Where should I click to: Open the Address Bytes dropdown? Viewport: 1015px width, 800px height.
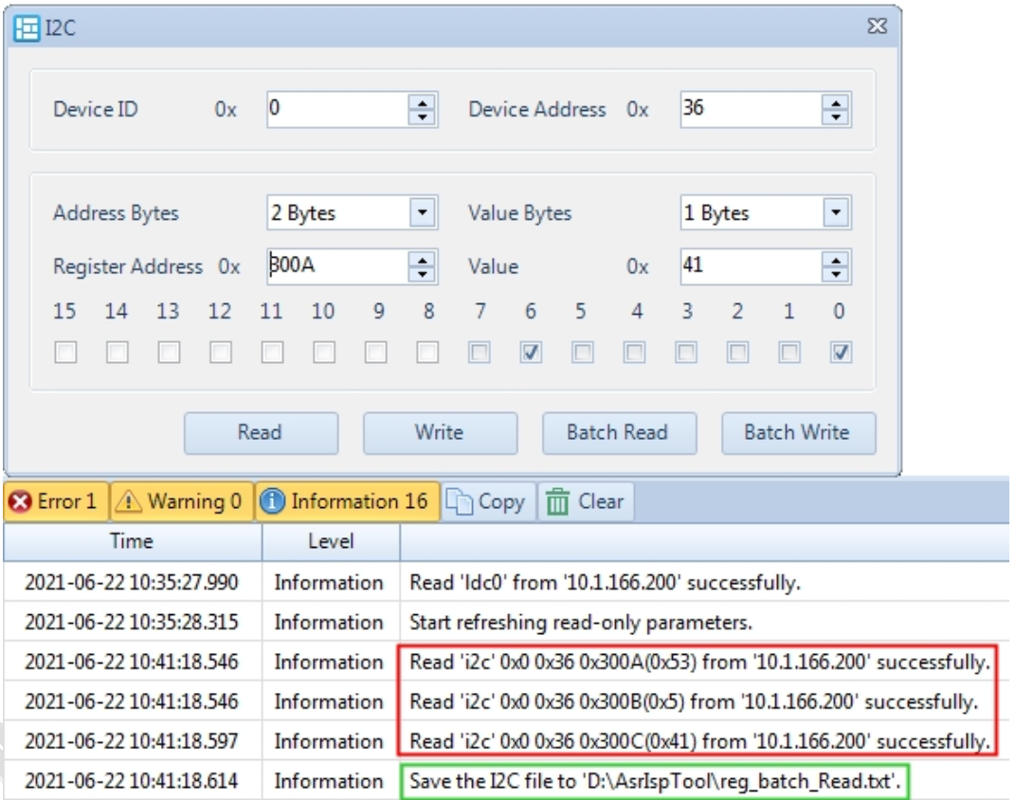point(423,213)
